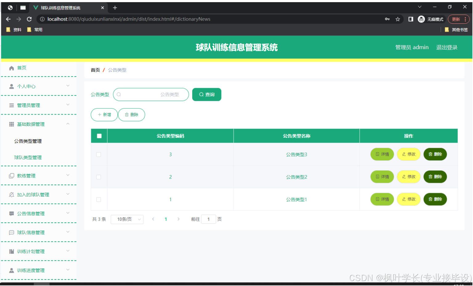Click the password key icon in address bar
This screenshot has height=286, width=473.
(387, 19)
